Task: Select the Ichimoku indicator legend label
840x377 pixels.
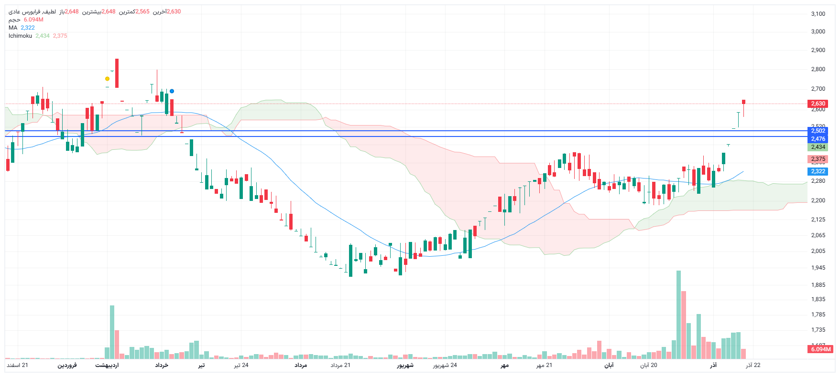Action: pyautogui.click(x=20, y=36)
